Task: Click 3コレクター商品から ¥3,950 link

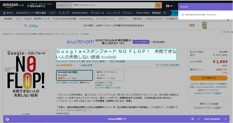Action: [108, 88]
